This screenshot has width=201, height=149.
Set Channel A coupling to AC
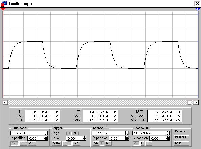(96, 143)
